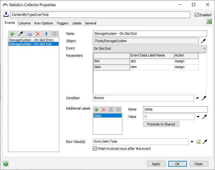Expand the Condition dropdown arrow
The height and width of the screenshot is (170, 215).
(x=198, y=98)
